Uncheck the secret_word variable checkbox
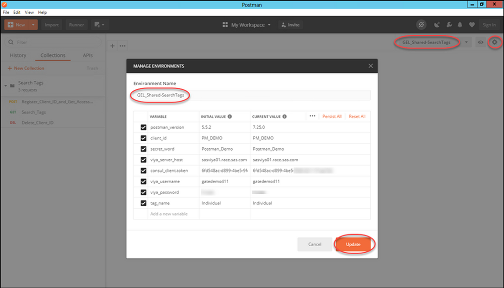This screenshot has width=504, height=288. coord(143,149)
